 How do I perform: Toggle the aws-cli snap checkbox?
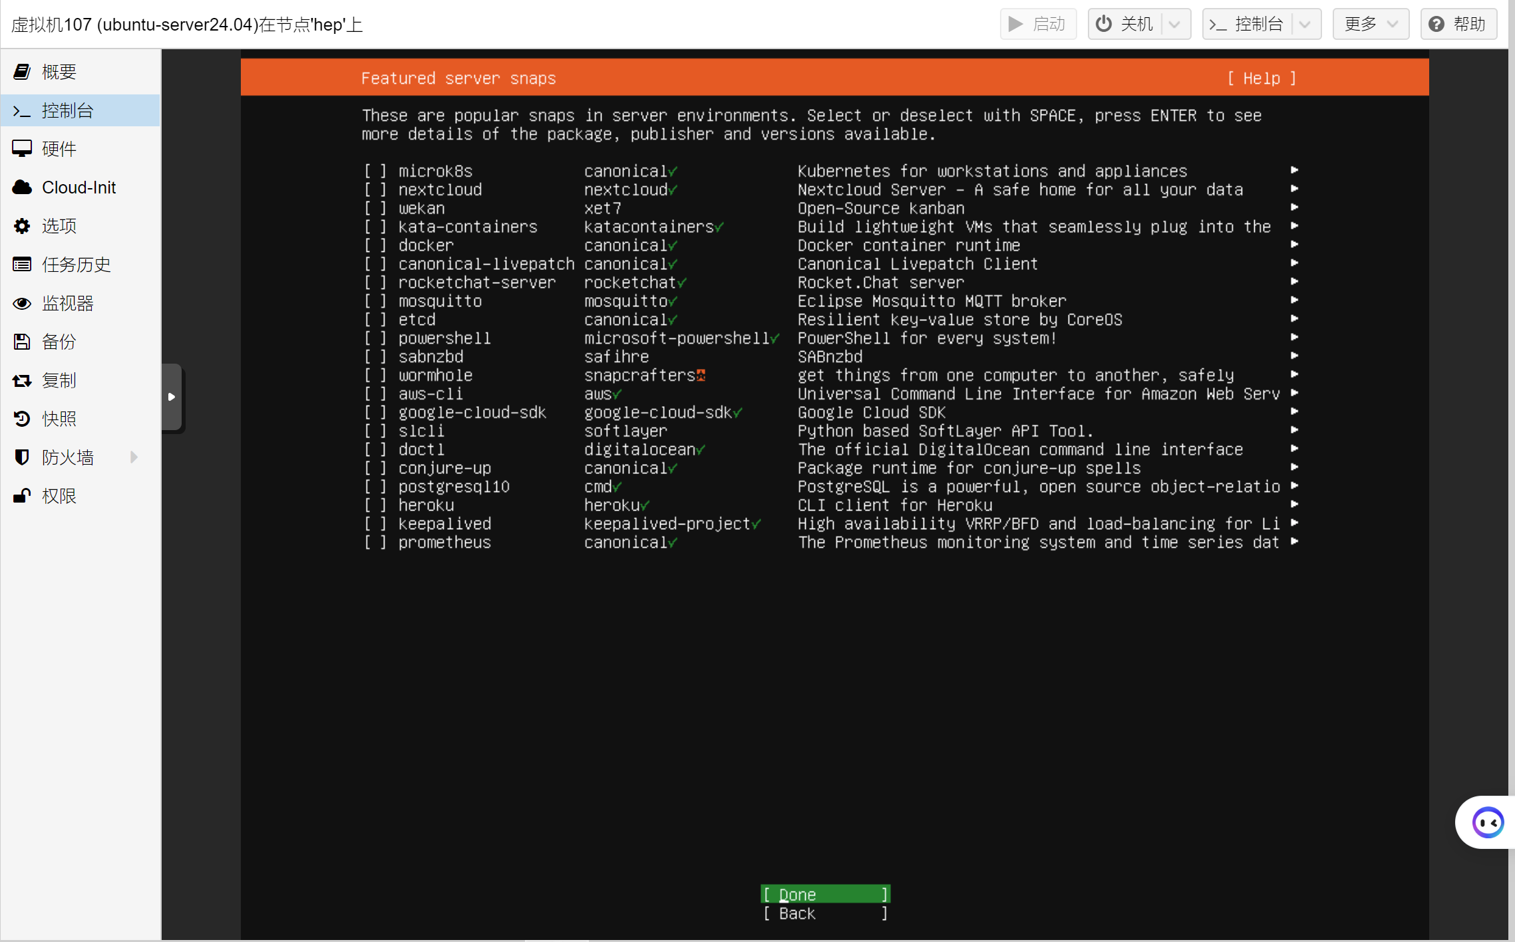[375, 394]
